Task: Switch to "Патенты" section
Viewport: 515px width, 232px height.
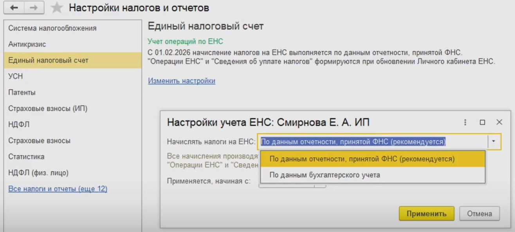Action: (22, 93)
